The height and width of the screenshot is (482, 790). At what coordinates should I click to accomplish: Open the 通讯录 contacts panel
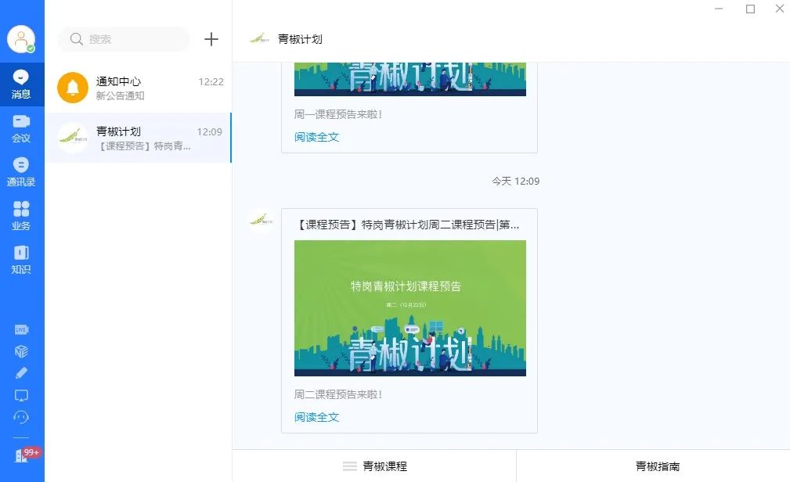[x=21, y=171]
